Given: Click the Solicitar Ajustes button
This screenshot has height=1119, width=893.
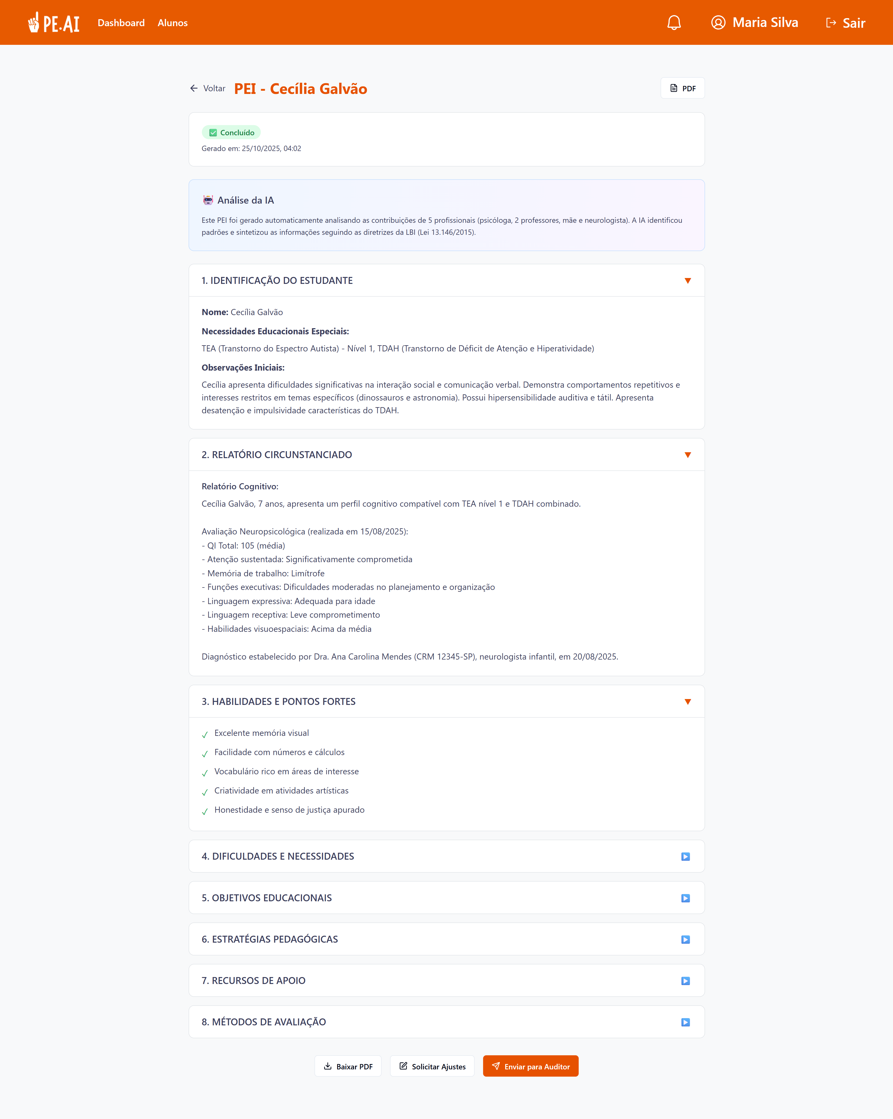Looking at the screenshot, I should (x=432, y=1067).
